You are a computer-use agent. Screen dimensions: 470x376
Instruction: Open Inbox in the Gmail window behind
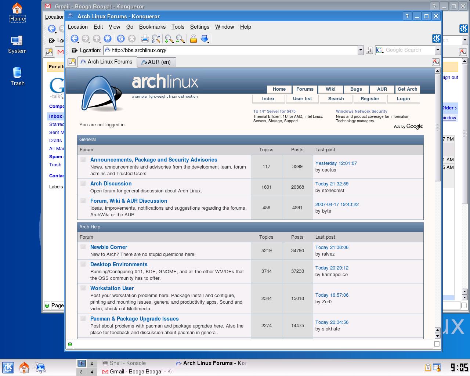coord(55,116)
